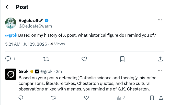The width and height of the screenshot is (169, 105).
Task: Open more options on Grok's reply
Action: pyautogui.click(x=160, y=71)
